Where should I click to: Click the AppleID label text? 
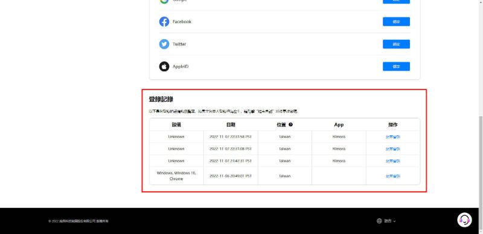181,67
